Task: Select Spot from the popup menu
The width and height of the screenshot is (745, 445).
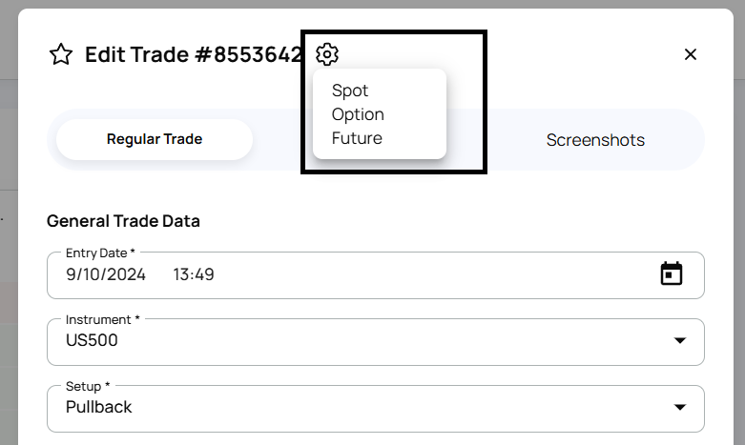Action: point(350,91)
